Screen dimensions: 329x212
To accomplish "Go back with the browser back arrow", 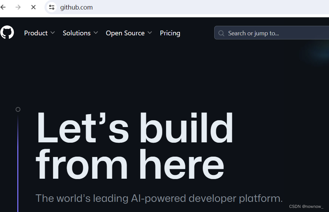I will (x=3, y=7).
